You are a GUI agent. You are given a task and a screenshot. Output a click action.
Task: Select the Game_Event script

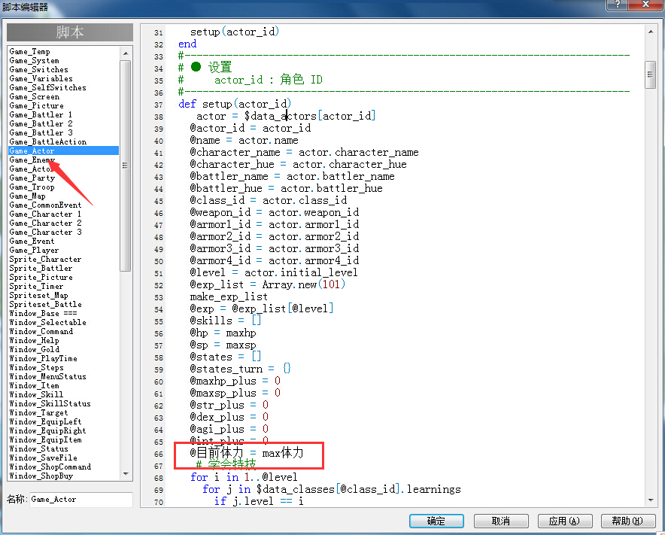pyautogui.click(x=32, y=241)
